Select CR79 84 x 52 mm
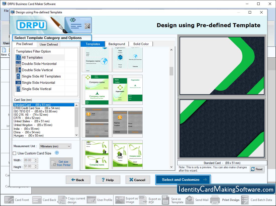276x206 pixels. pyautogui.click(x=44, y=118)
